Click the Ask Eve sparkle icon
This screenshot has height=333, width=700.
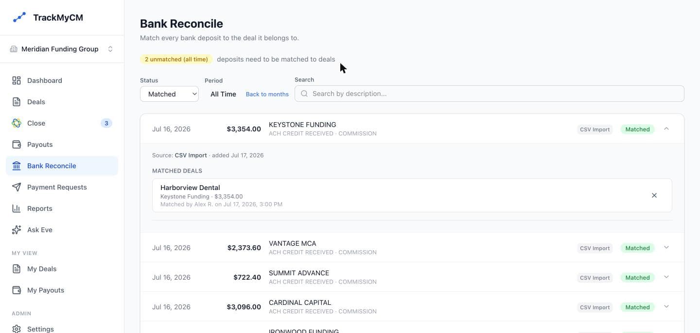tap(17, 230)
